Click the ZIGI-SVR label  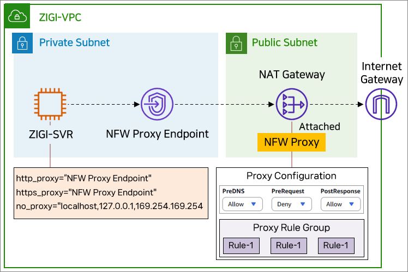(51, 135)
